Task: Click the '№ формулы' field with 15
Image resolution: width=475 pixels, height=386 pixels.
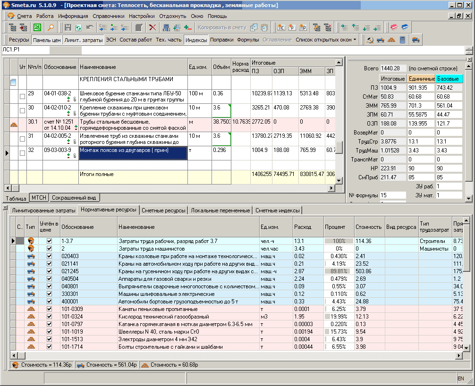Action: click(393, 195)
